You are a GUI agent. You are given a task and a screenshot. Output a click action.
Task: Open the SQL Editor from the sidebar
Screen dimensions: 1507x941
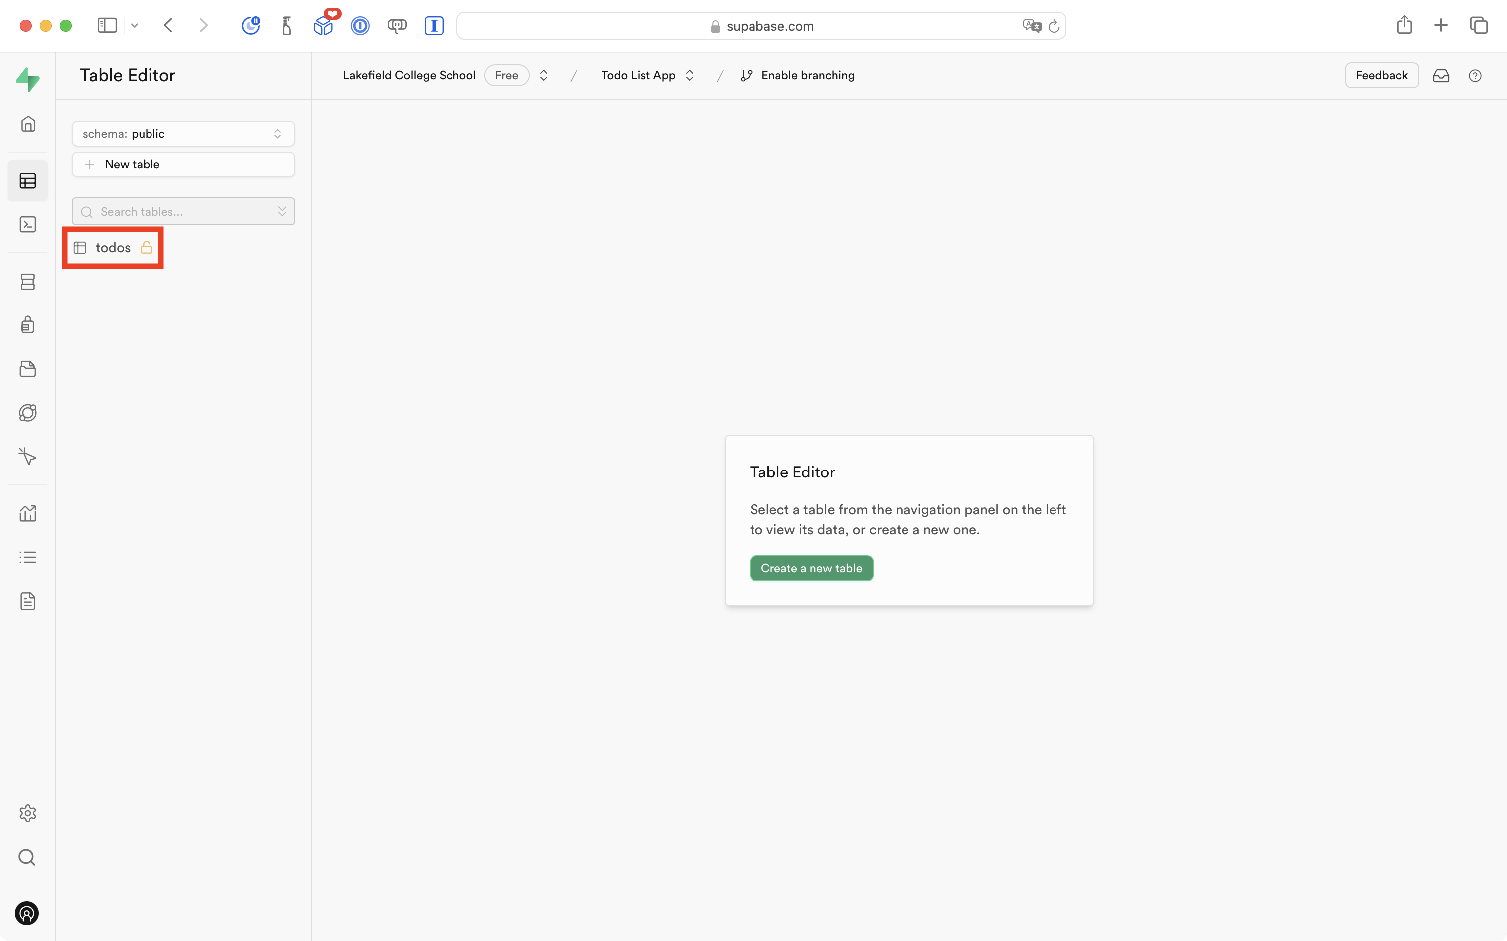[28, 224]
